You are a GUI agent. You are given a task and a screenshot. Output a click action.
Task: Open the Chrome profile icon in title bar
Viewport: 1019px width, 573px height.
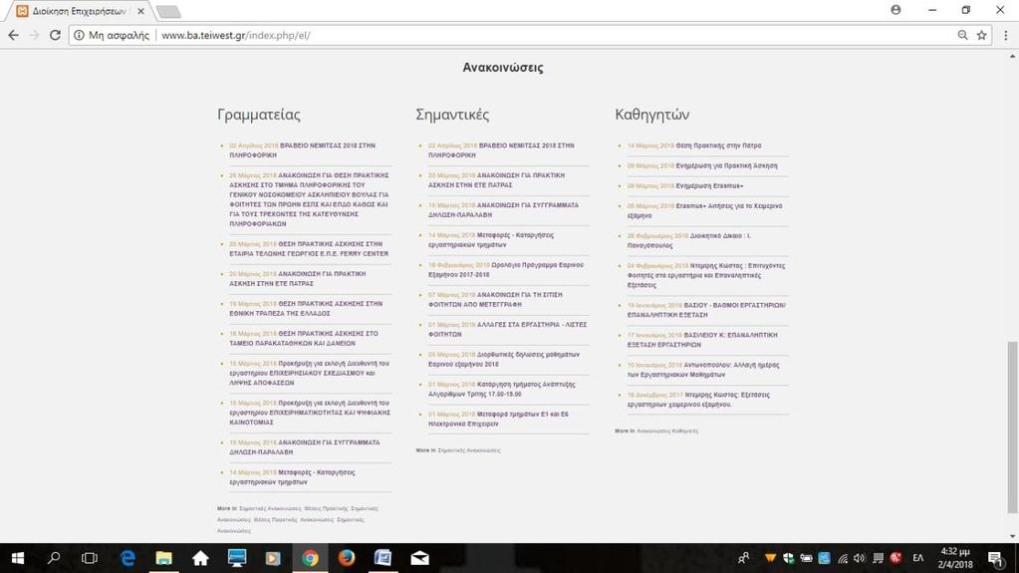click(x=895, y=10)
